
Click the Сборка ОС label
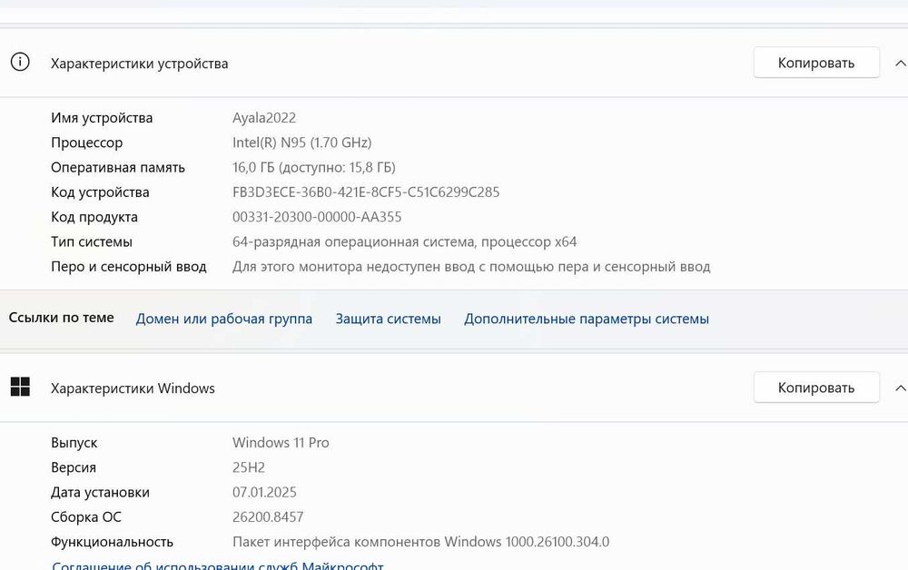pyautogui.click(x=86, y=517)
